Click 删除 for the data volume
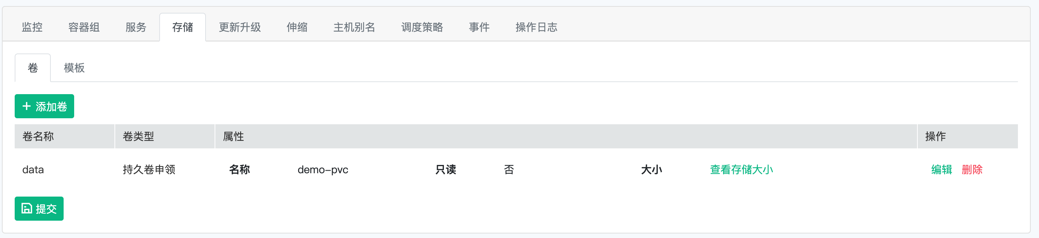Viewport: 1039px width, 238px height. click(972, 169)
